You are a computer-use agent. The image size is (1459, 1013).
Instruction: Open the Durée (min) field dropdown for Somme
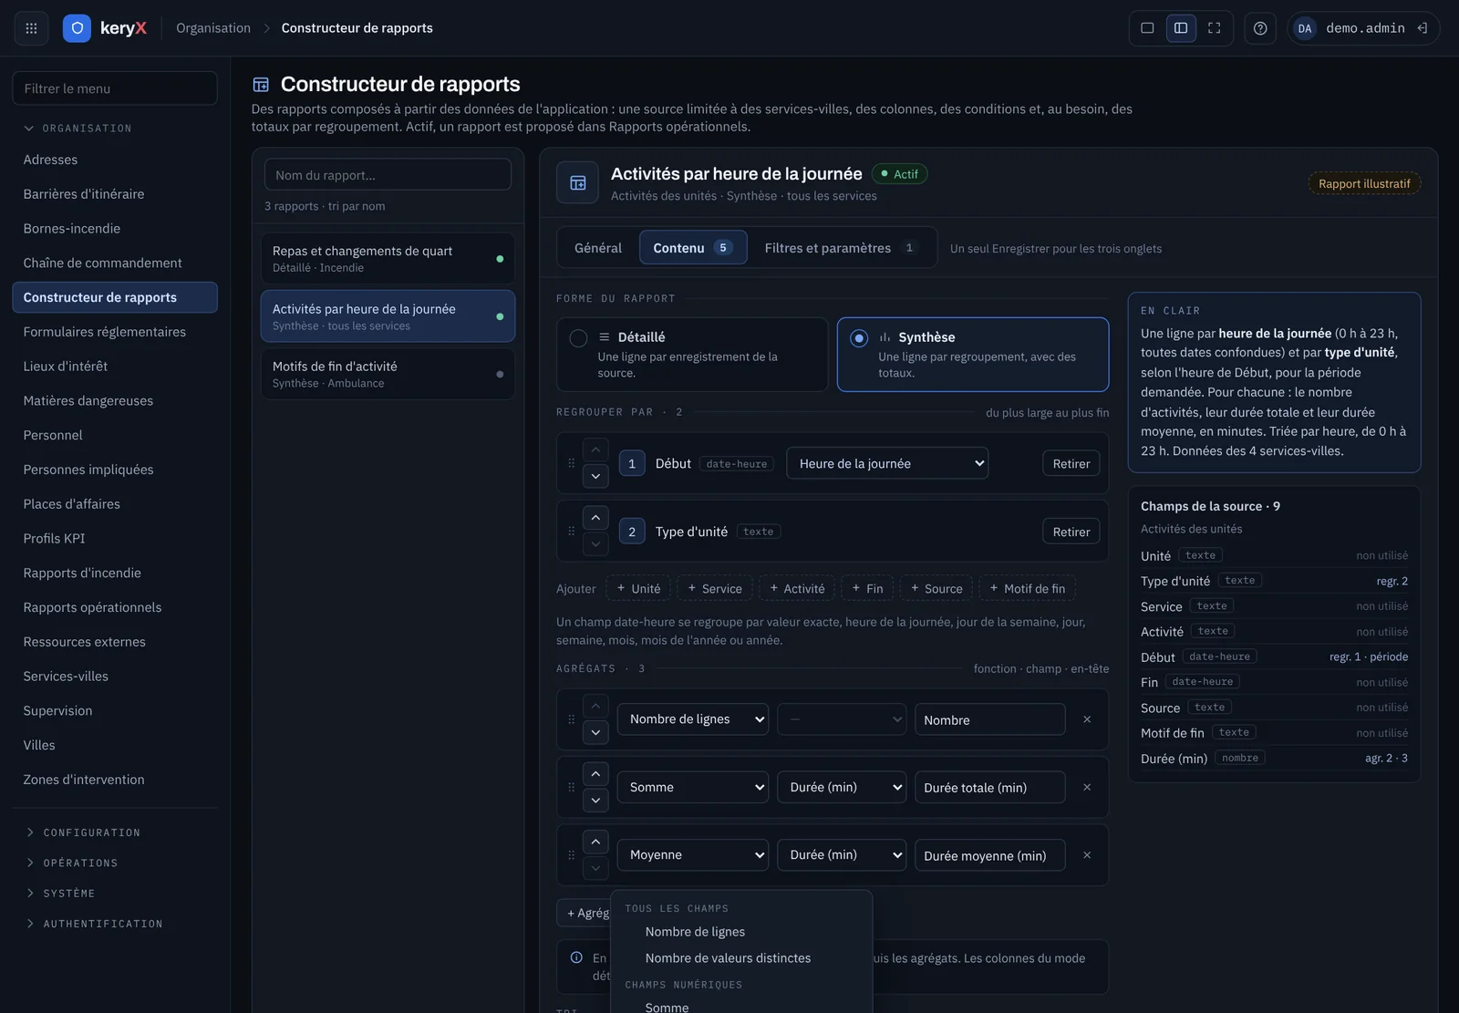(x=842, y=787)
